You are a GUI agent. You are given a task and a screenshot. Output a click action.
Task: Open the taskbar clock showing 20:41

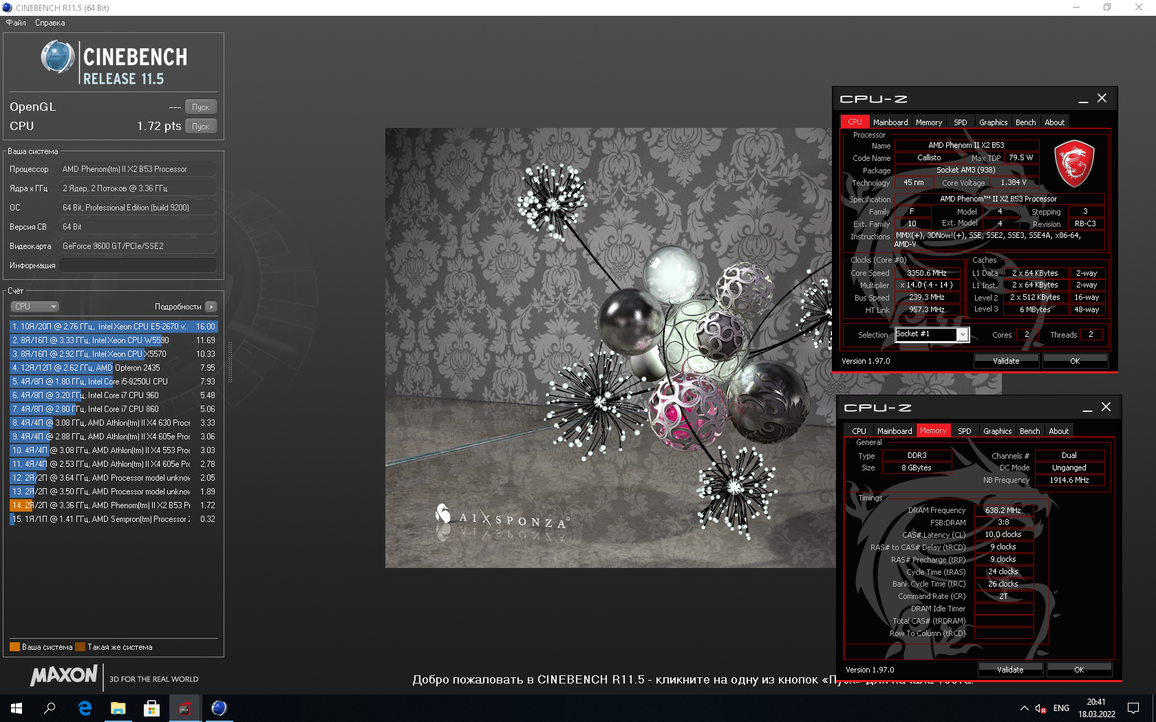(x=1097, y=708)
